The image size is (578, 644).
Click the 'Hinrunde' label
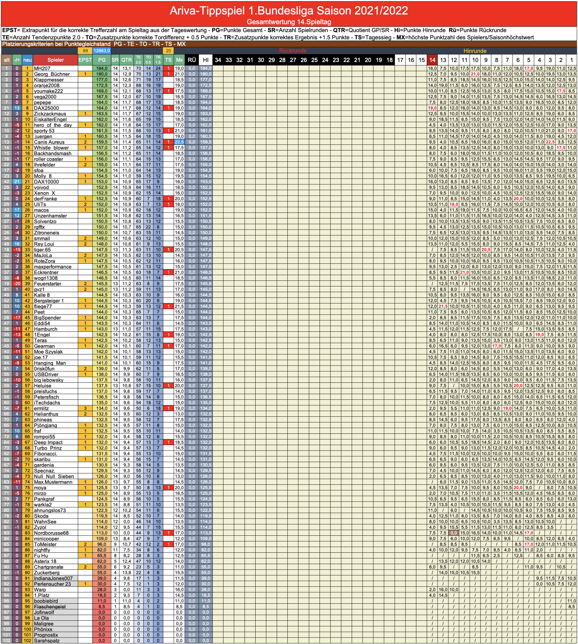pyautogui.click(x=475, y=51)
